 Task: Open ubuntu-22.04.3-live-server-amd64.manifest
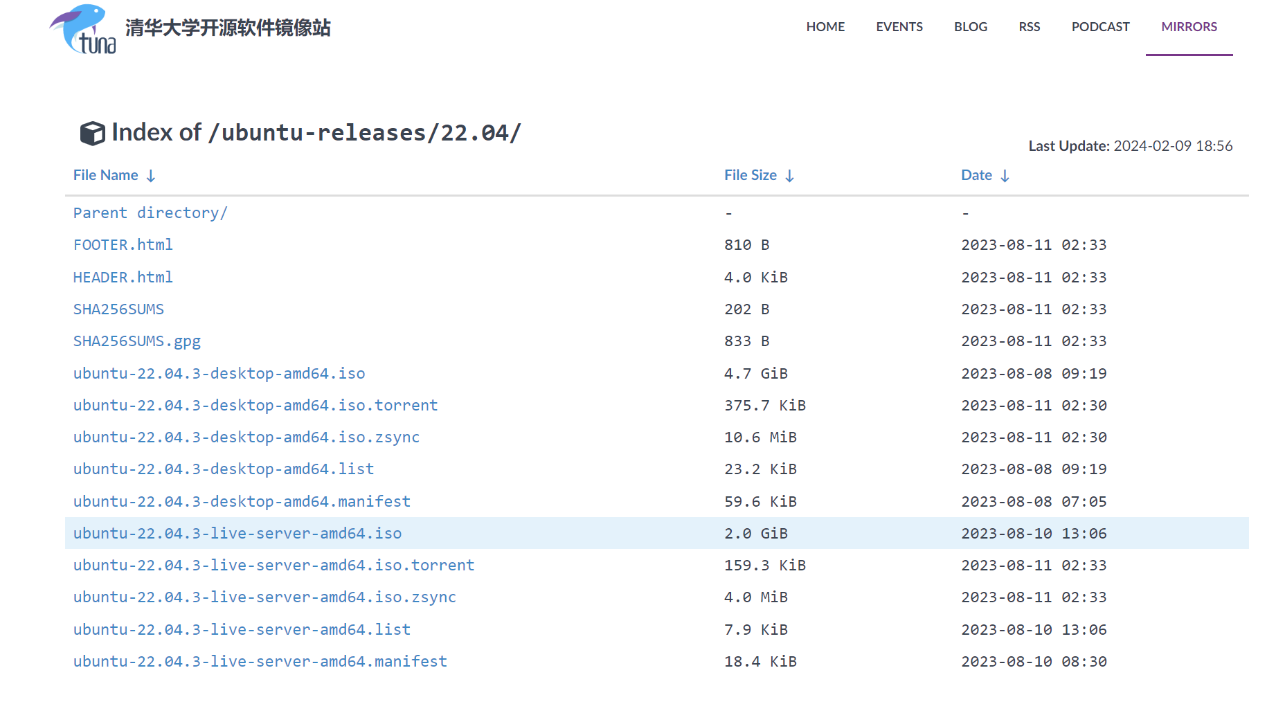click(x=260, y=662)
